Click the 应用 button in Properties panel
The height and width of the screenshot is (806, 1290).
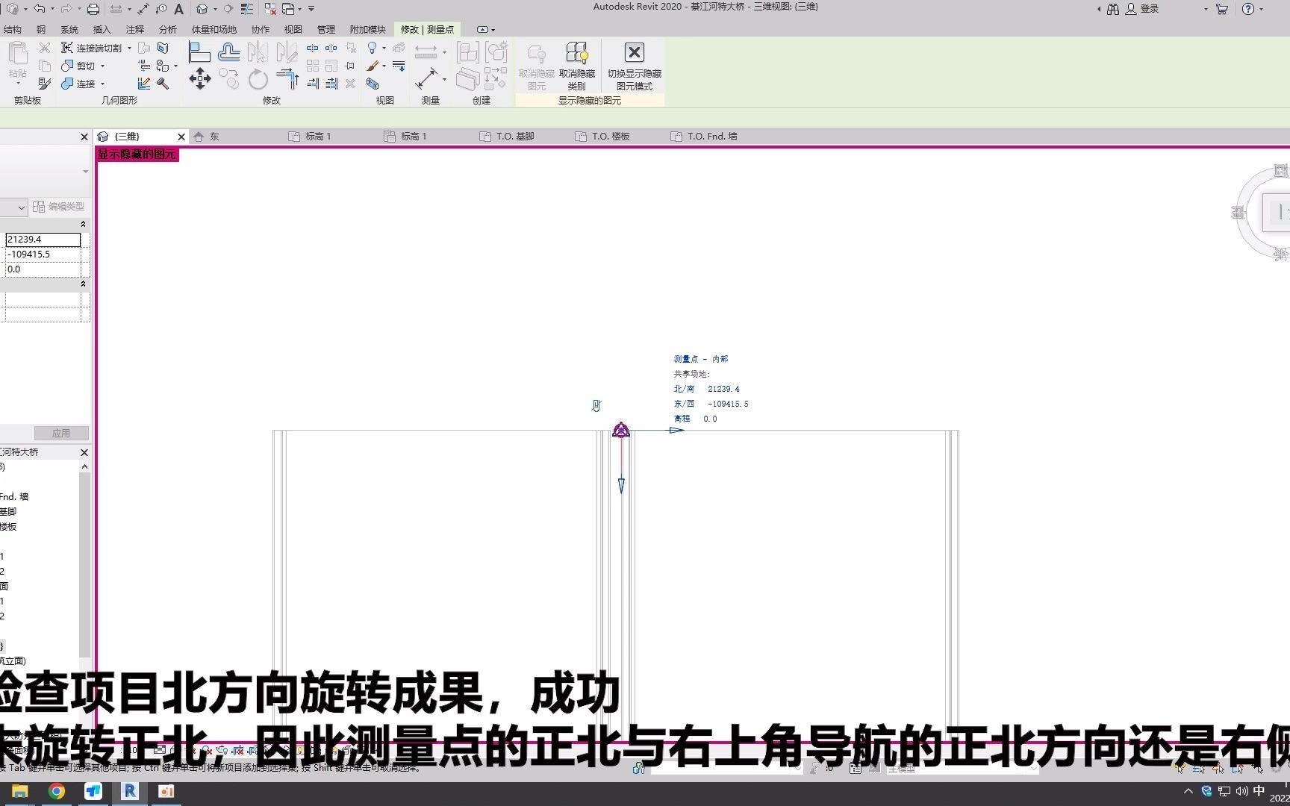click(61, 433)
